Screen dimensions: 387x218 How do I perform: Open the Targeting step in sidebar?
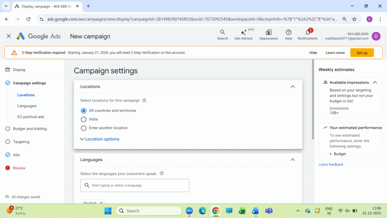pos(21,142)
